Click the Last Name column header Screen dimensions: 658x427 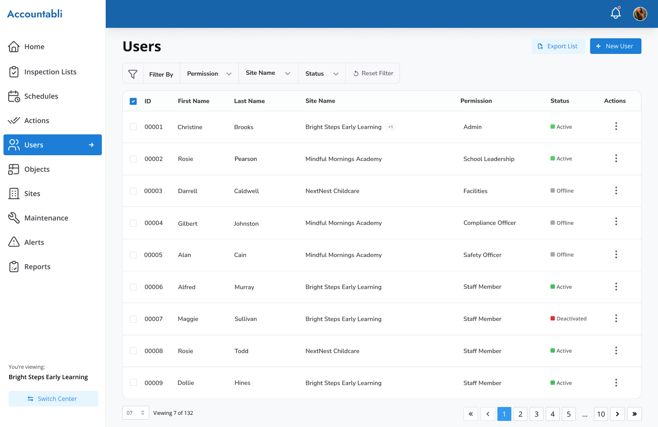(249, 101)
